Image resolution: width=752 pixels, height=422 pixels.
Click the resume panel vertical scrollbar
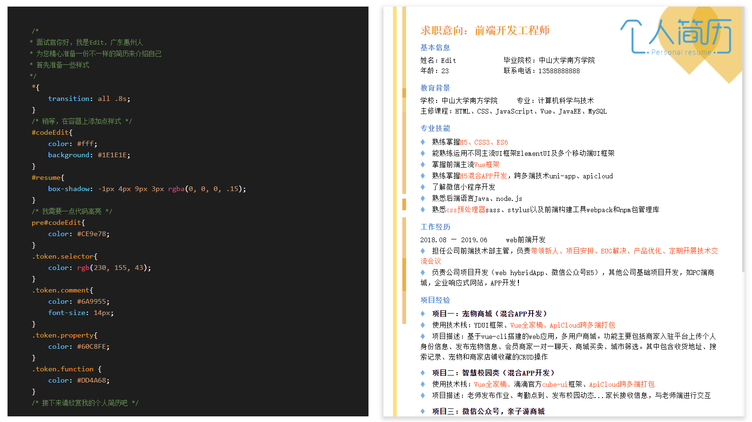click(x=743, y=139)
